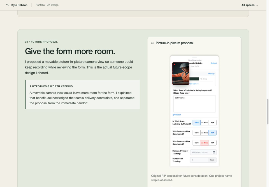Screen dimensions: 269x187
Task: Click the Attach paperclip icon
Action: 174,115
